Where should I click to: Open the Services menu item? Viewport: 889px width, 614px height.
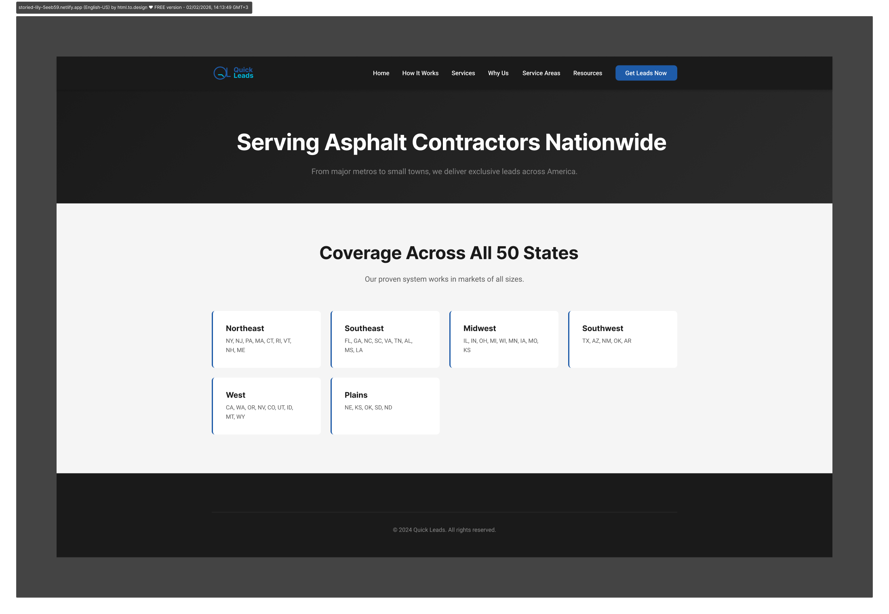(463, 73)
